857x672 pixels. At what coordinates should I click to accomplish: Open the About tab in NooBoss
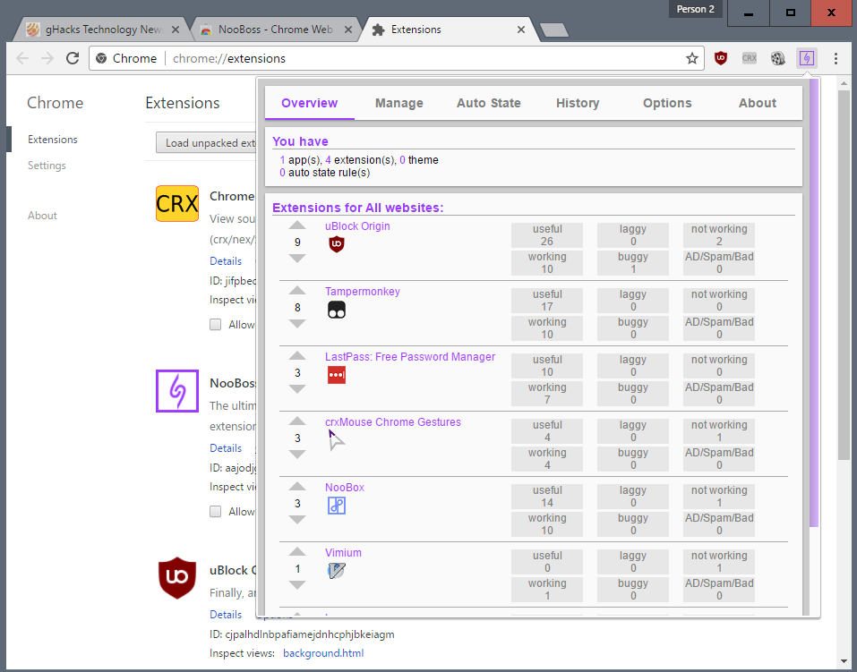[758, 103]
